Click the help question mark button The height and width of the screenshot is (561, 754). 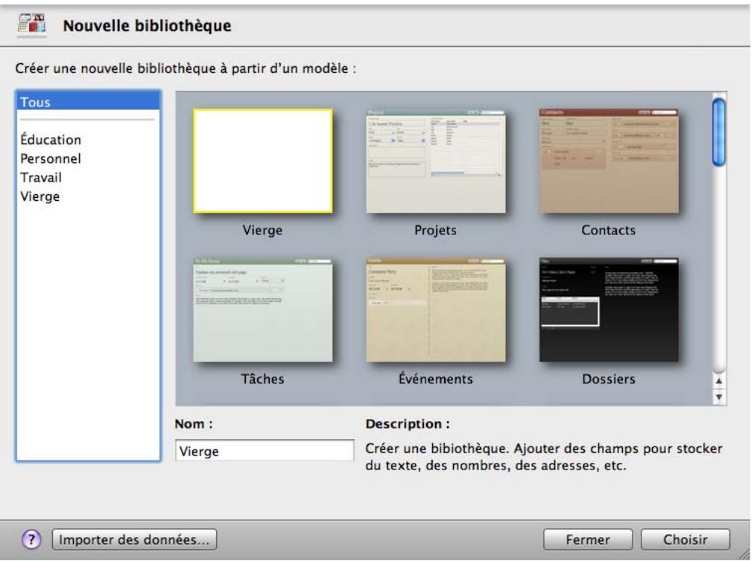coord(31,539)
